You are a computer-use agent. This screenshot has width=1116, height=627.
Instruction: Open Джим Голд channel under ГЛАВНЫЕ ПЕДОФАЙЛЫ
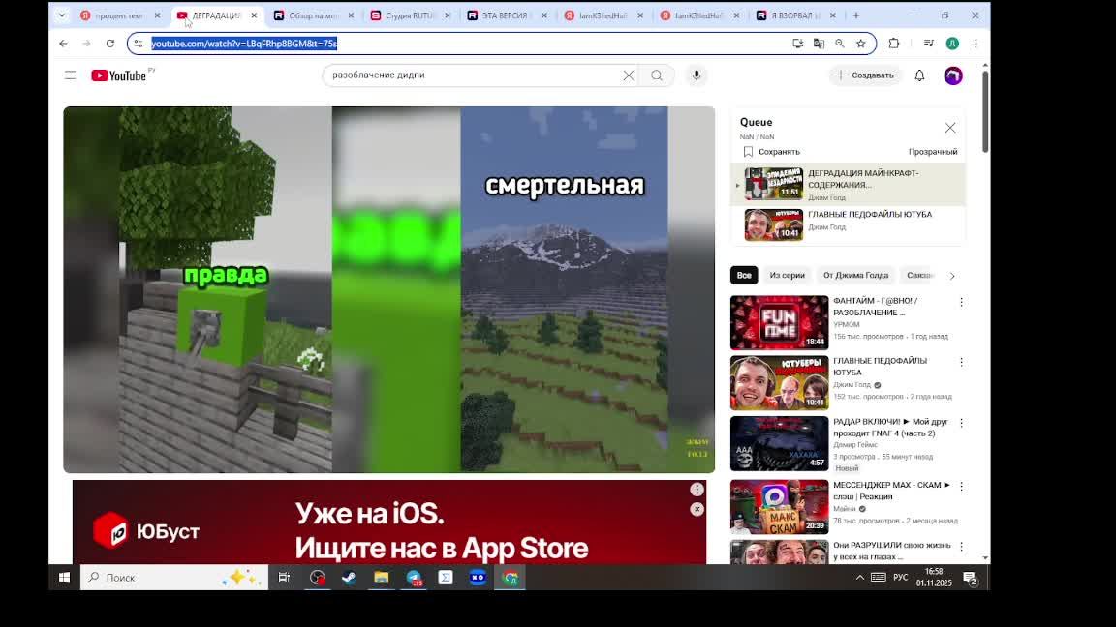coord(852,384)
